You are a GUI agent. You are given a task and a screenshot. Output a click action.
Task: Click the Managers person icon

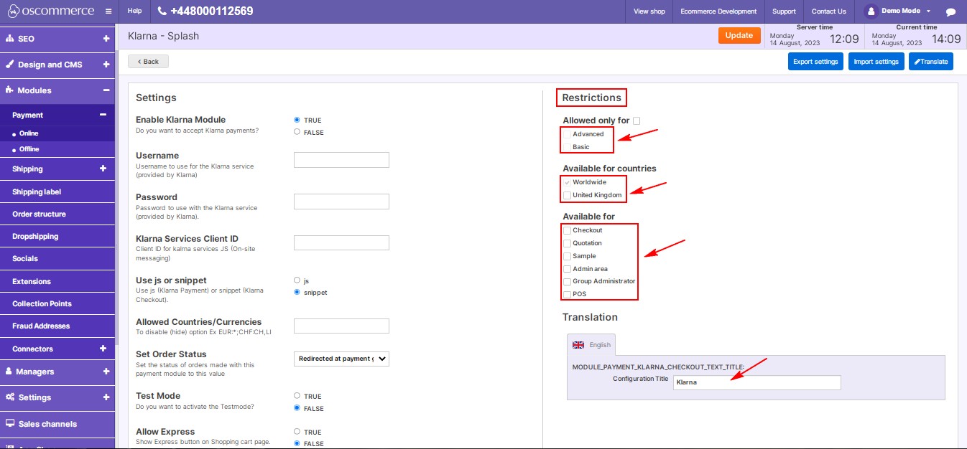[10, 372]
